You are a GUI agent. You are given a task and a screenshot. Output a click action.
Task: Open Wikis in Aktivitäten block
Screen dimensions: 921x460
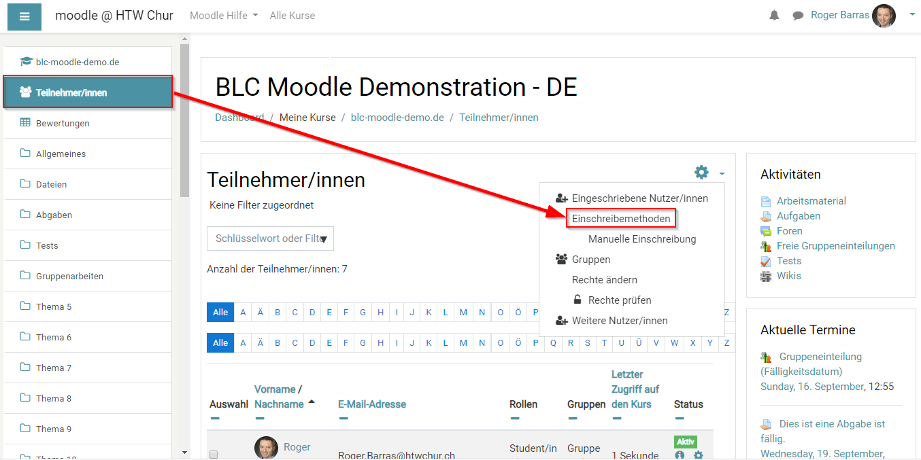(789, 276)
